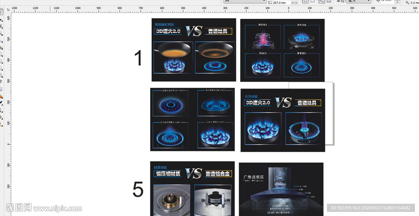Select the 广角拢烟区 range hood image
This screenshot has width=419, height=216.
pyautogui.click(x=281, y=189)
